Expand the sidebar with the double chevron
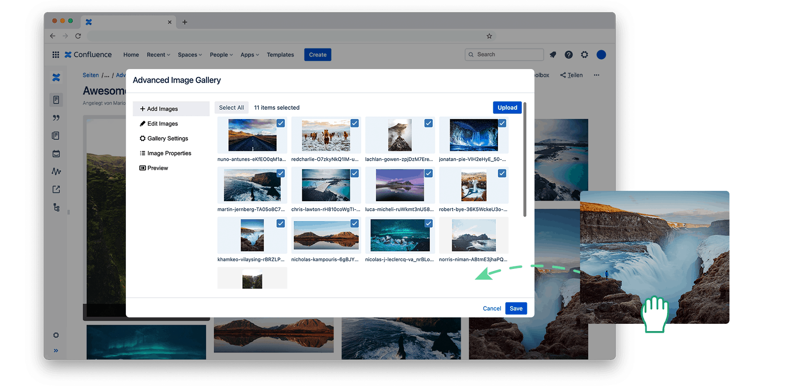The image size is (790, 386). click(x=56, y=350)
